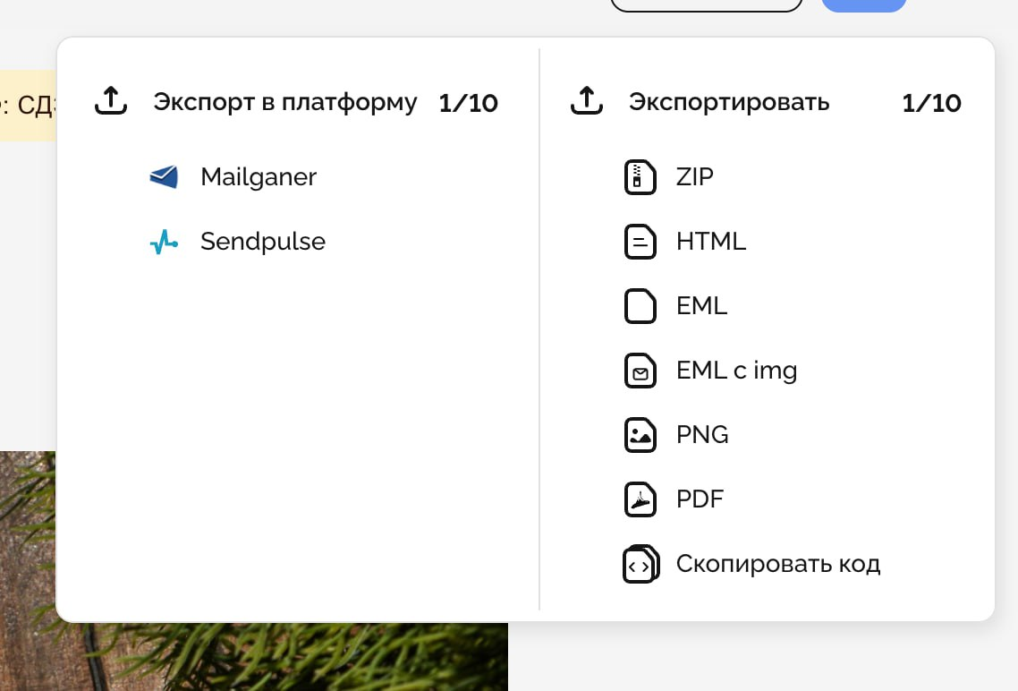Click the PDF file icon
The width and height of the screenshot is (1018, 691).
point(640,499)
